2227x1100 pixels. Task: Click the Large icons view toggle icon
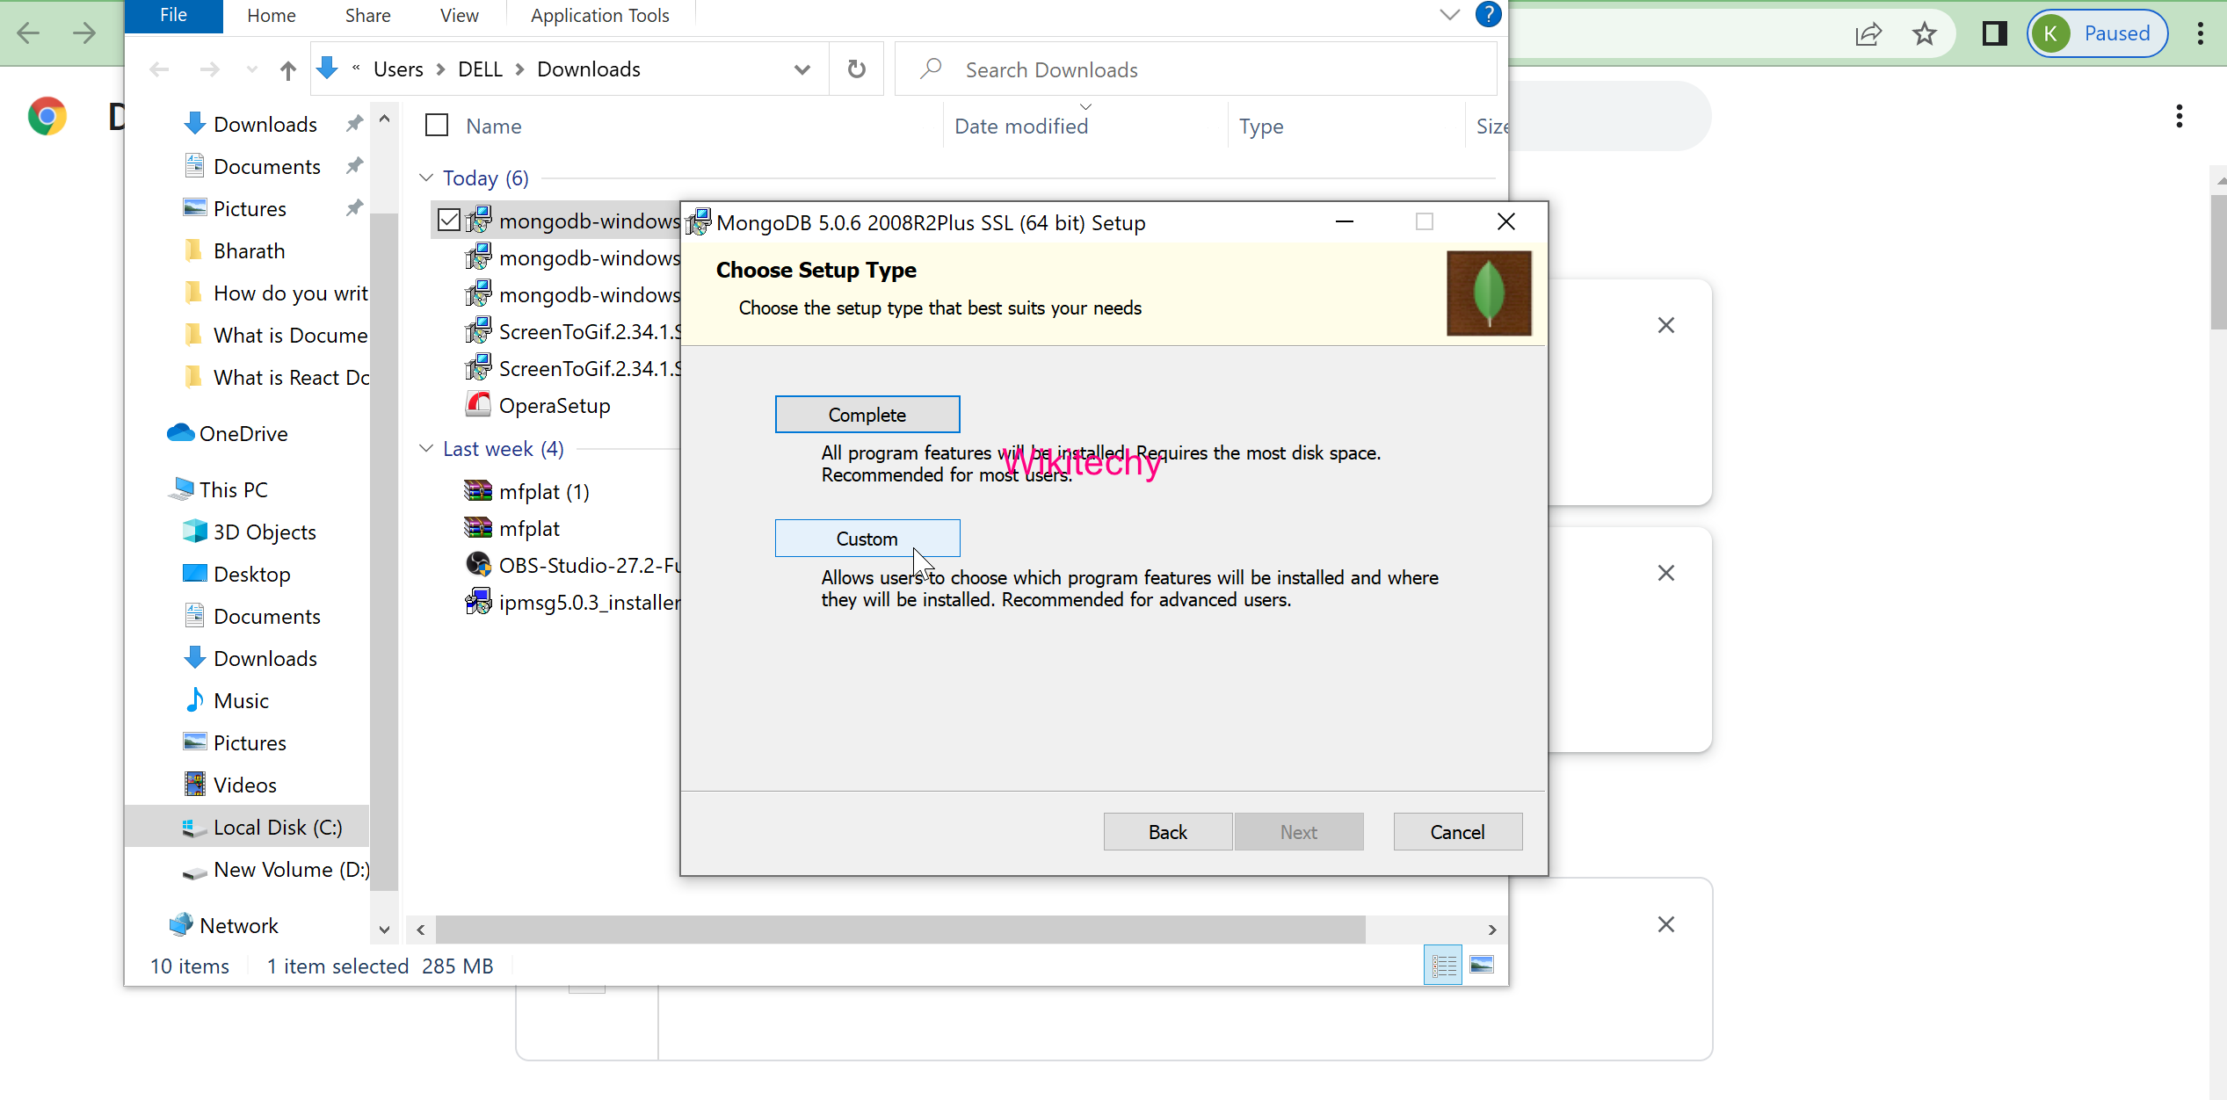pos(1482,966)
